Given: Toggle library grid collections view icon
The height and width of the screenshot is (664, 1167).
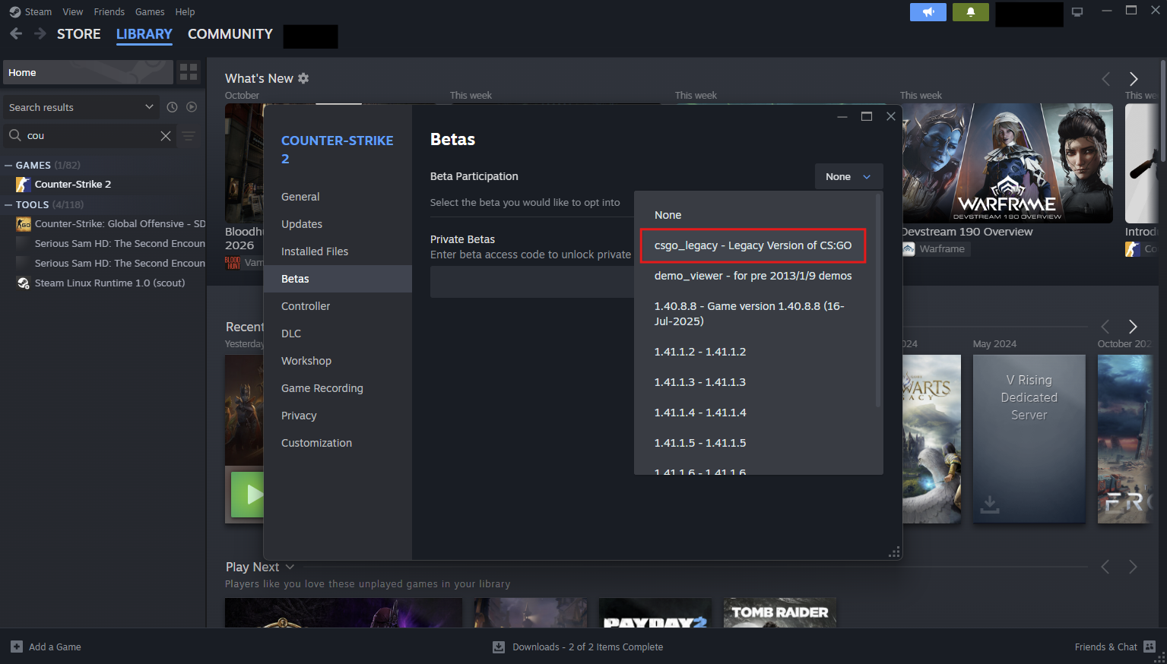Looking at the screenshot, I should [x=189, y=72].
